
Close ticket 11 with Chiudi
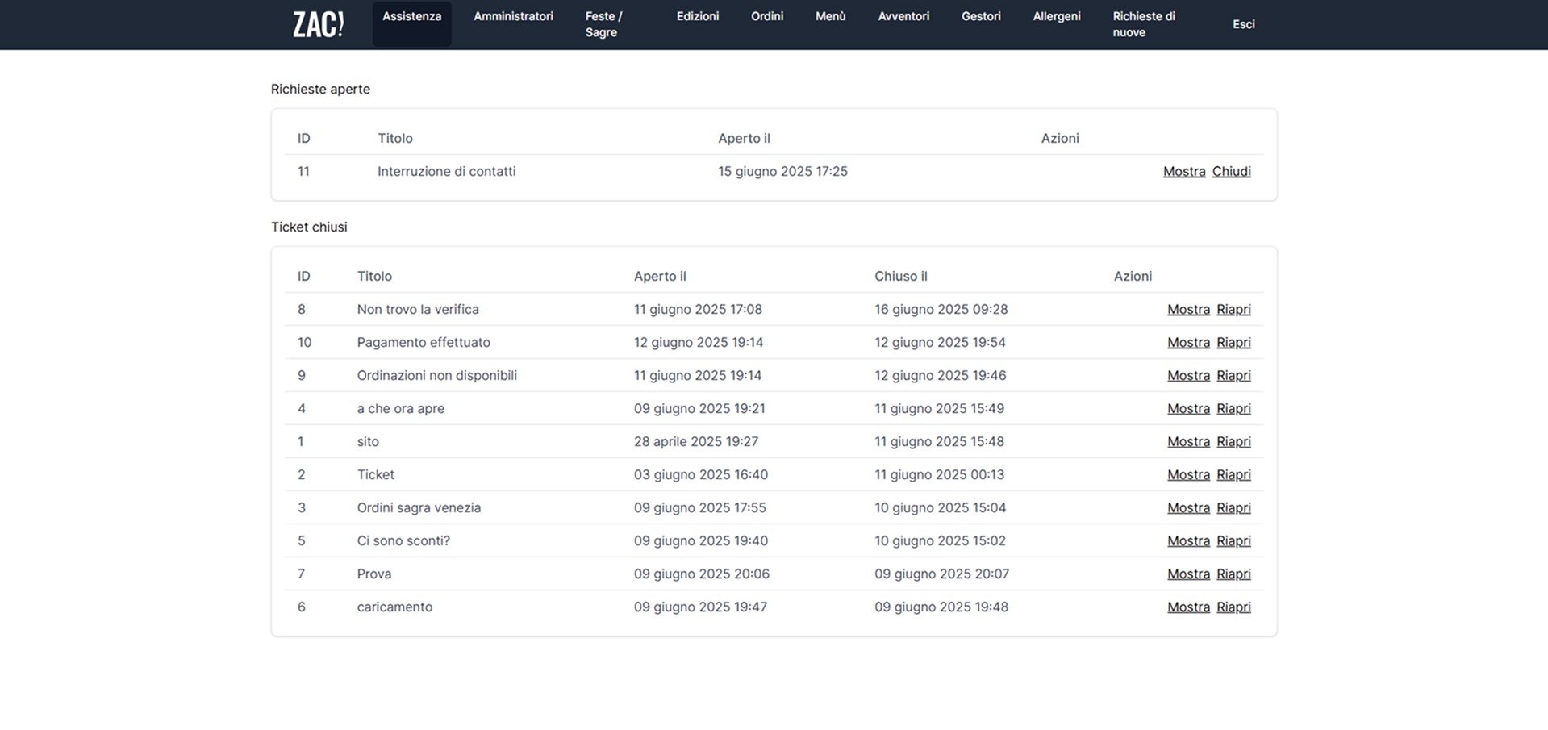click(x=1231, y=171)
